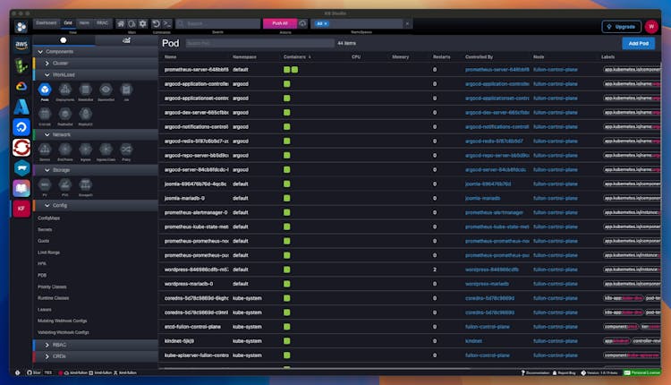Image resolution: width=671 pixels, height=385 pixels.
Task: Select the circle tab of the side panel
Action: point(64,40)
